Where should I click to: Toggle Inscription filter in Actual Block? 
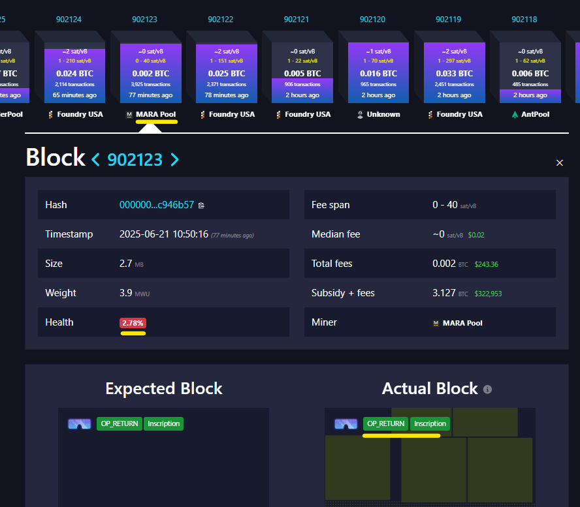coord(430,424)
